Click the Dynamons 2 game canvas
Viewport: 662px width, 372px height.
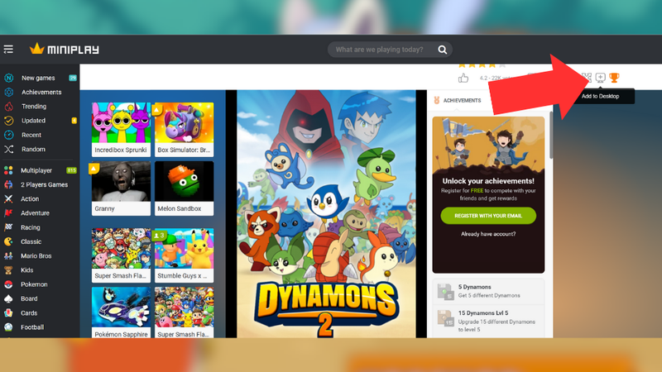tap(326, 214)
